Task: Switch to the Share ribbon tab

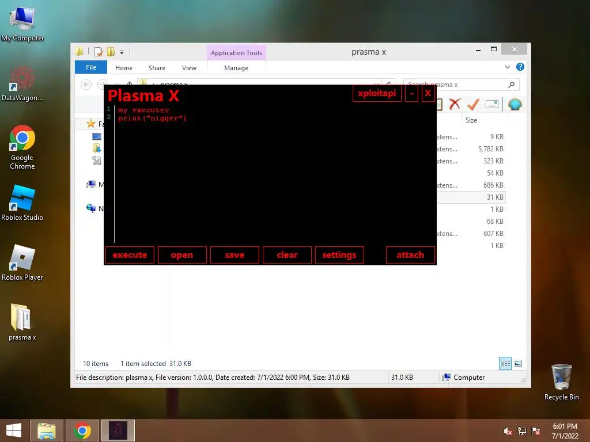Action: click(x=157, y=68)
